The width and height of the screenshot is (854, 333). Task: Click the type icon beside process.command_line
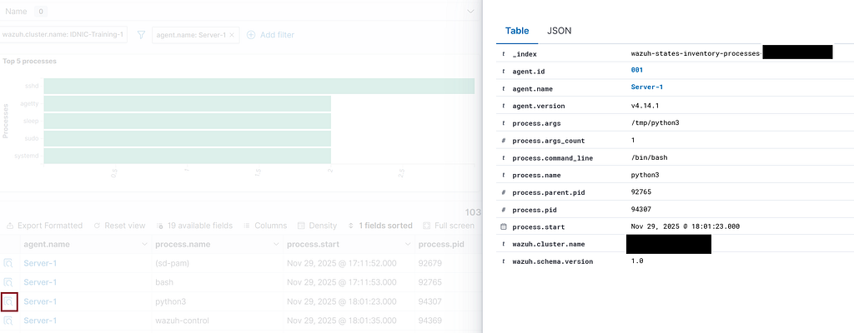click(x=503, y=158)
